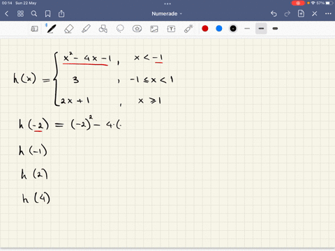Image resolution: width=335 pixels, height=251 pixels.
Task: Tap the handwritten 2x + 1 piece
Action: [75, 101]
